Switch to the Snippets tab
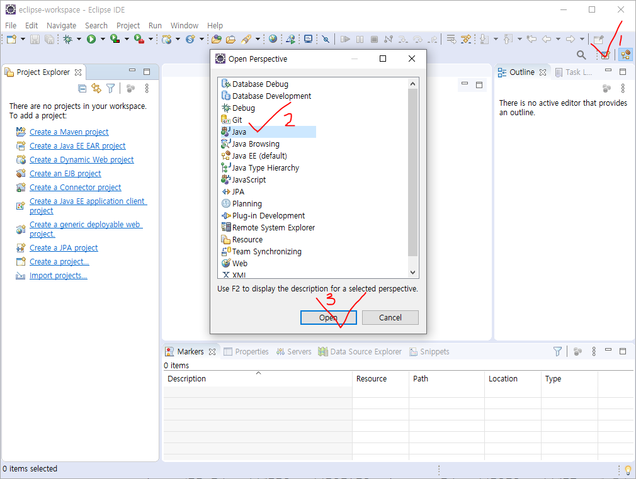This screenshot has width=636, height=479. tap(429, 352)
